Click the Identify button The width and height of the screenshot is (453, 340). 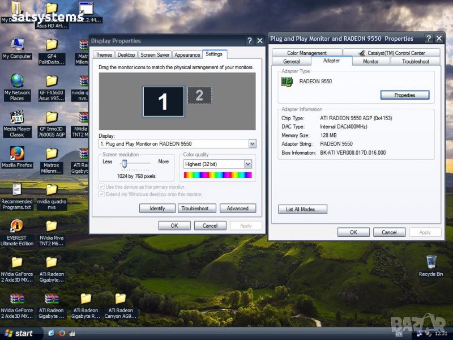click(x=157, y=209)
